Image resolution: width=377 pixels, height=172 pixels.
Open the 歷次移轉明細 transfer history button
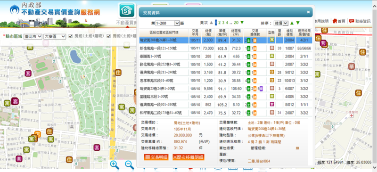pos(188,157)
